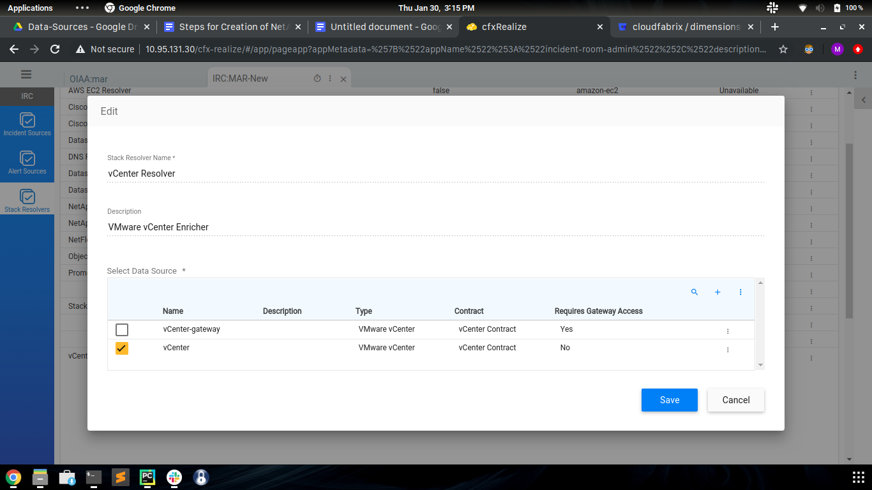Tick the vCenter-gateway data source checkbox
Screen dimensions: 872x490
122,330
